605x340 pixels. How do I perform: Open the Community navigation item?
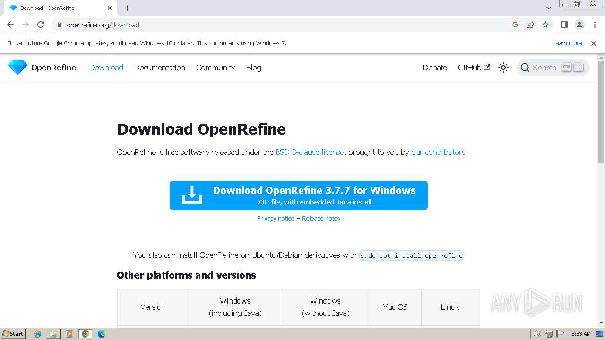click(216, 68)
